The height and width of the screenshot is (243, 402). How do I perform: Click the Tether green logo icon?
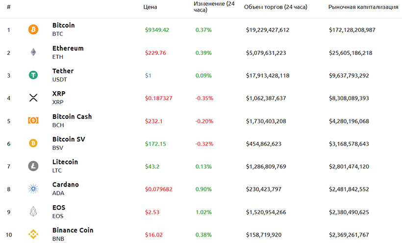click(x=33, y=75)
